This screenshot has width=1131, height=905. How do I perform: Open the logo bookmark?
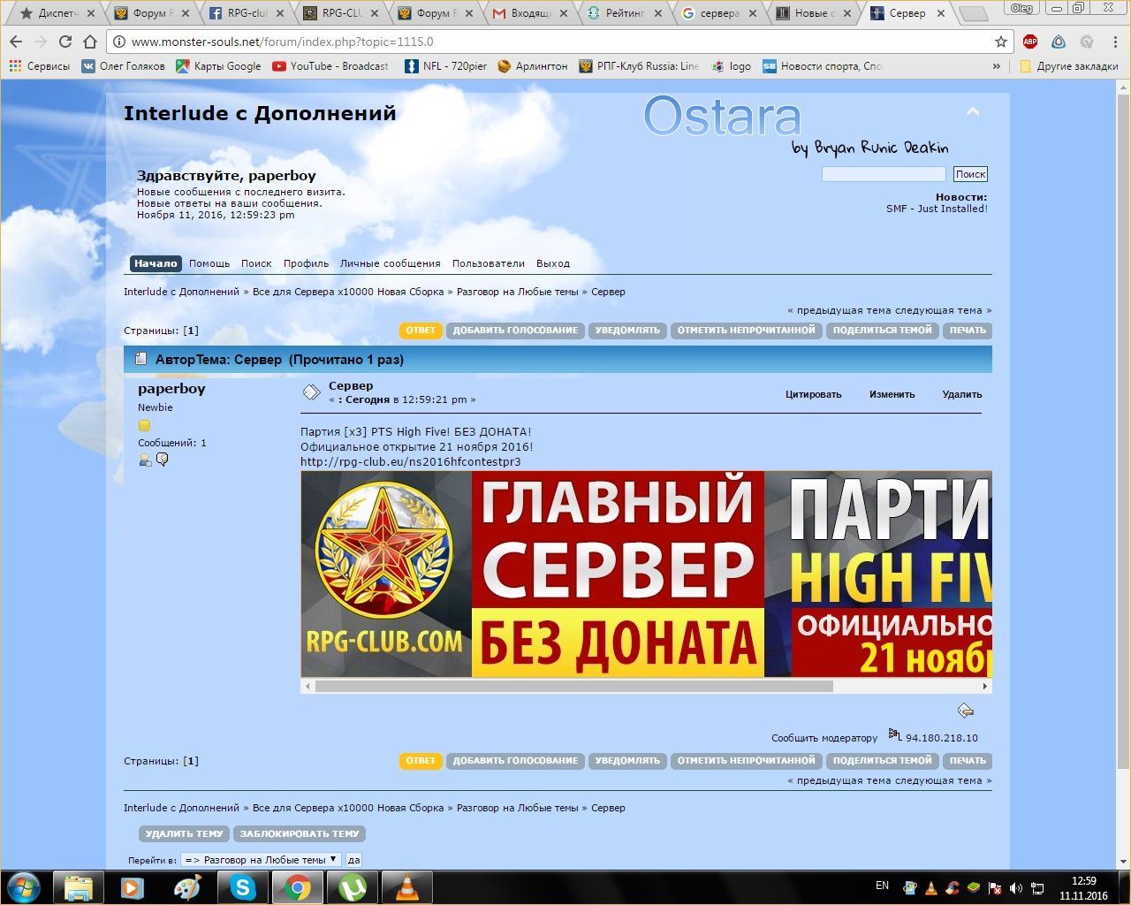(732, 66)
